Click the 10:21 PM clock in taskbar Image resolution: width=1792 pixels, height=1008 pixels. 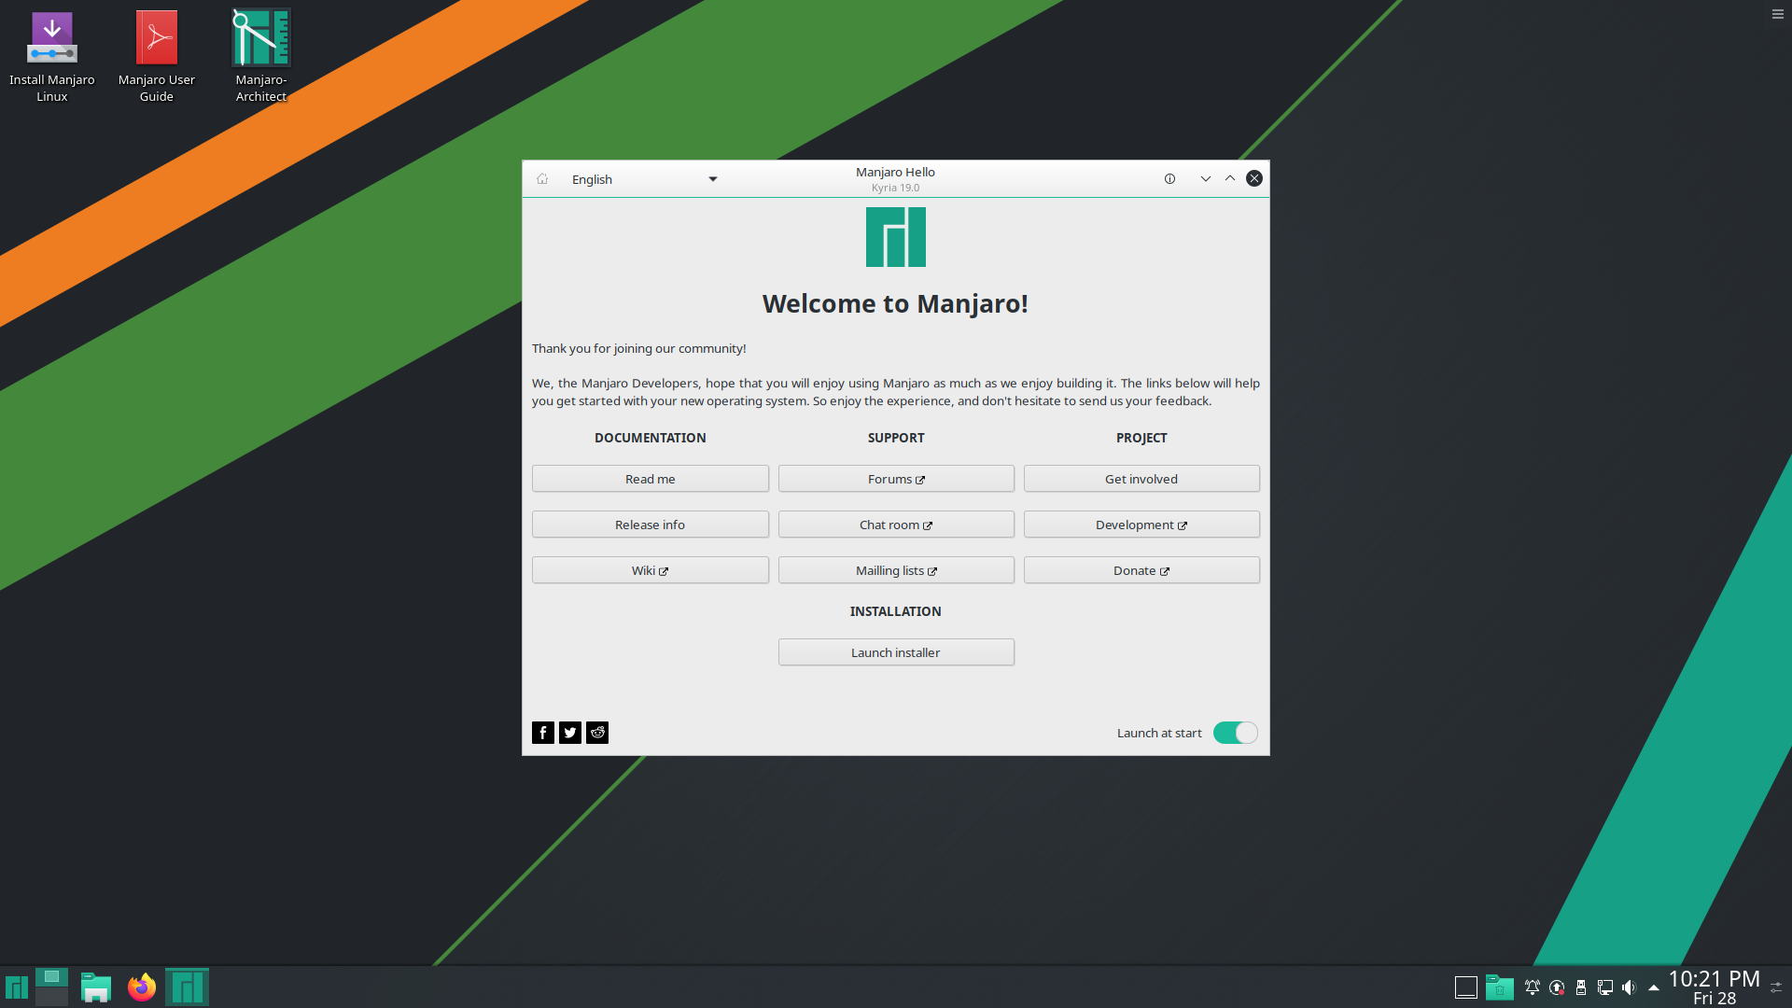click(x=1715, y=987)
